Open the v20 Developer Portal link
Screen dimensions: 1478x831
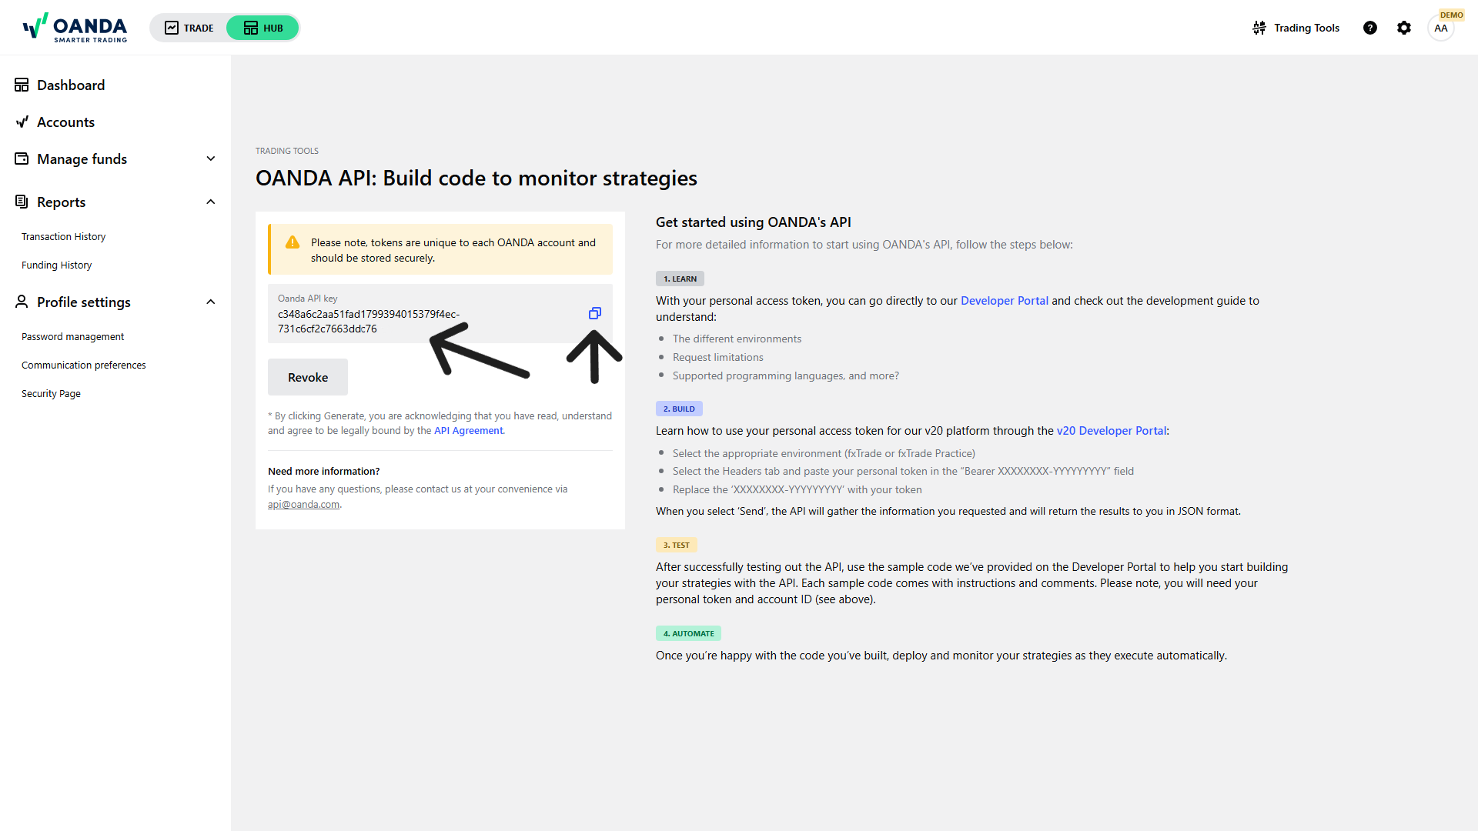pyautogui.click(x=1112, y=431)
